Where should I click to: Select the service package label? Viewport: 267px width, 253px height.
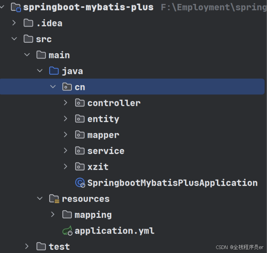(x=106, y=151)
